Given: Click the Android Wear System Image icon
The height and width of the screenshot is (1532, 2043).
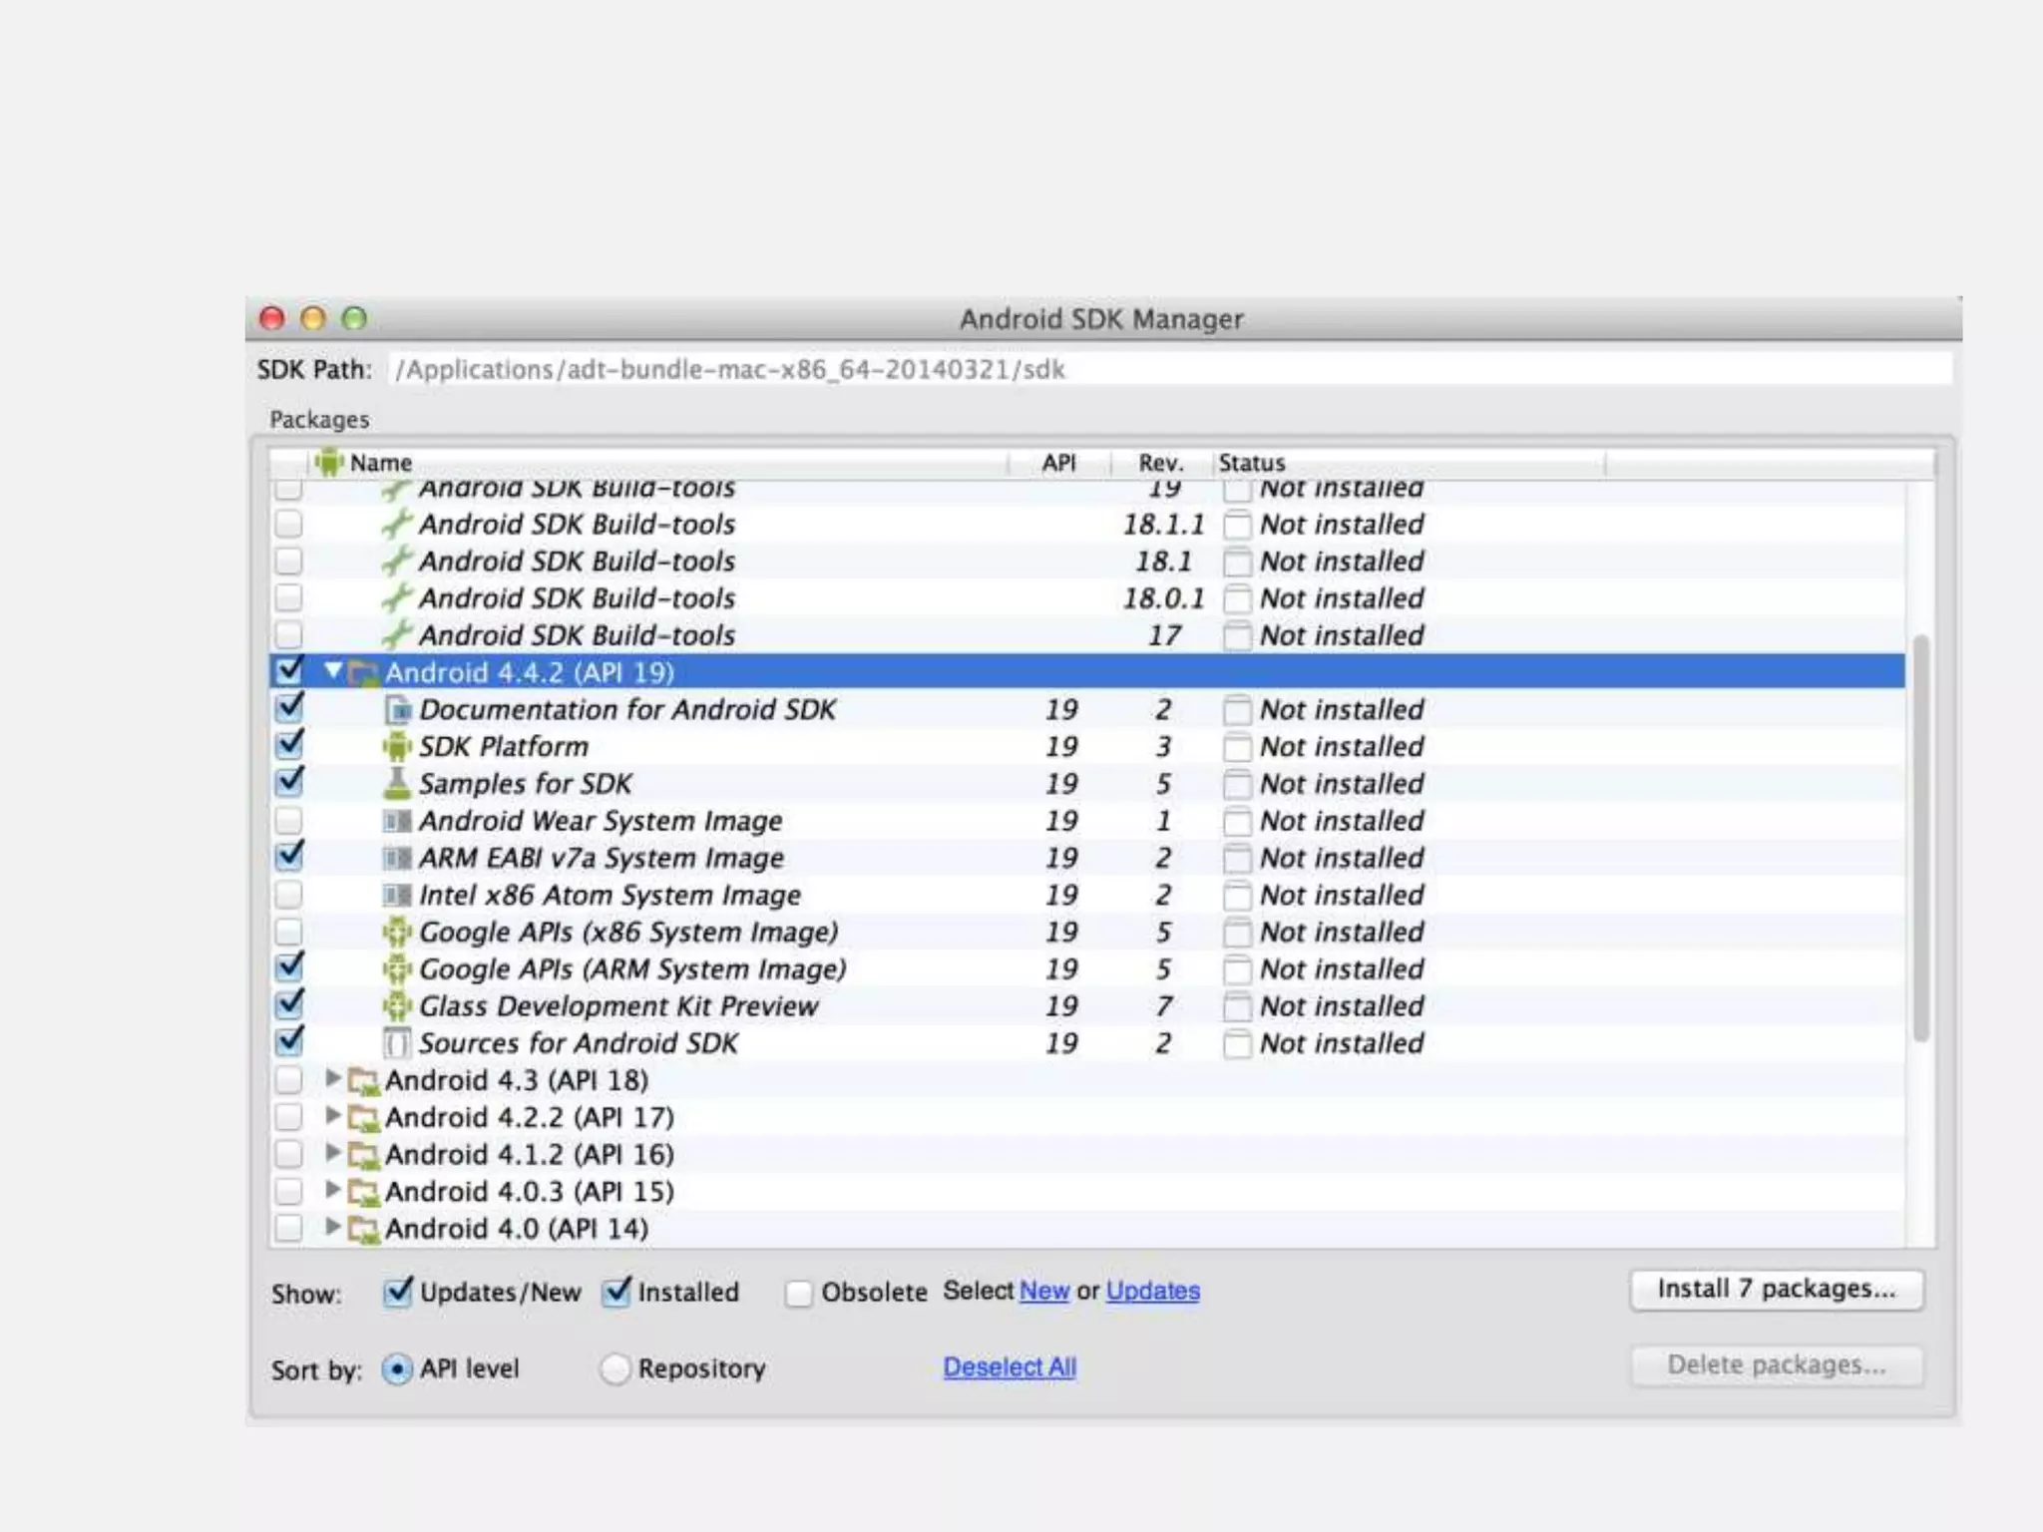Looking at the screenshot, I should tap(397, 821).
